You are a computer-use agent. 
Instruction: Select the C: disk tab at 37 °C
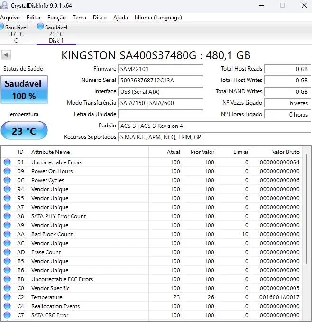[16, 34]
